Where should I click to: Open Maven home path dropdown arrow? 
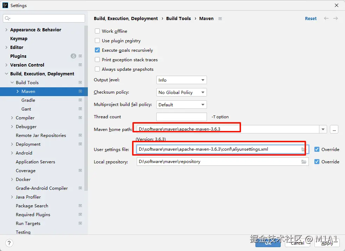point(323,129)
